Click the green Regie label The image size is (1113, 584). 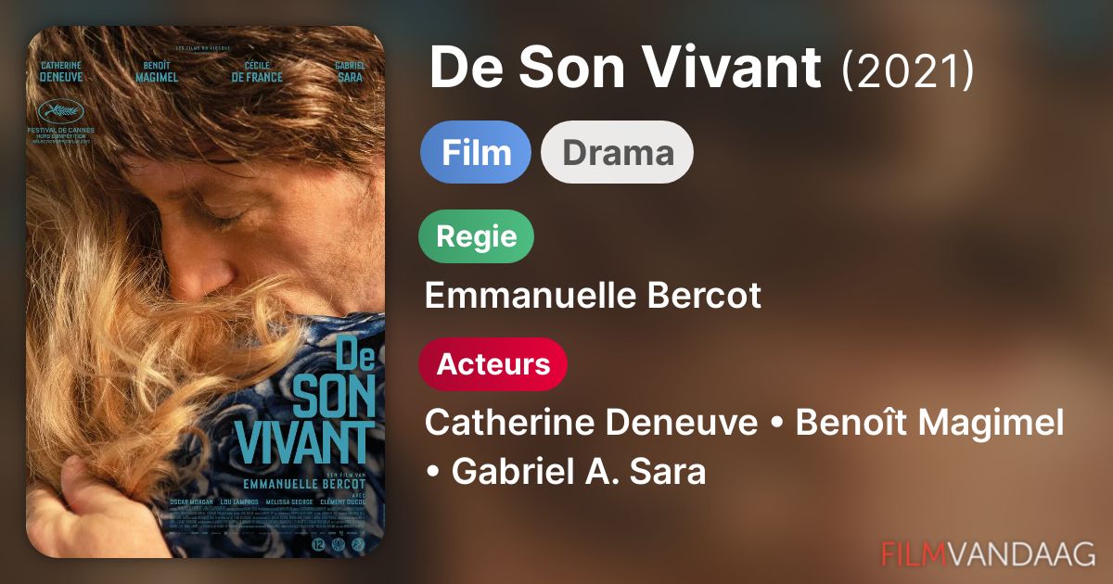477,236
